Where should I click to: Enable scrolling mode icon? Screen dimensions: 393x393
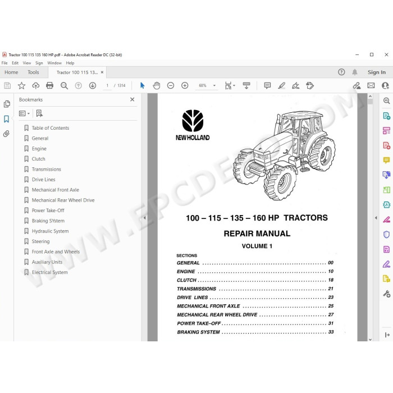click(x=246, y=86)
